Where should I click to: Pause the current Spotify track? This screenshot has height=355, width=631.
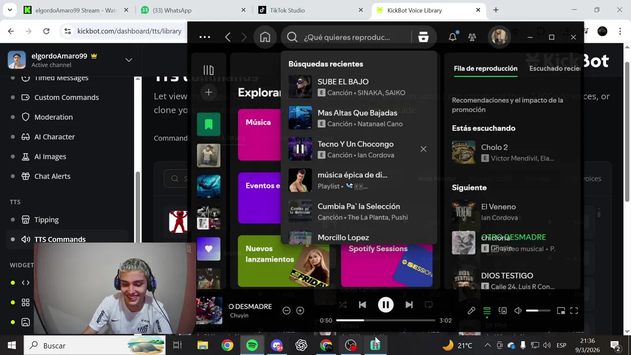coord(386,305)
